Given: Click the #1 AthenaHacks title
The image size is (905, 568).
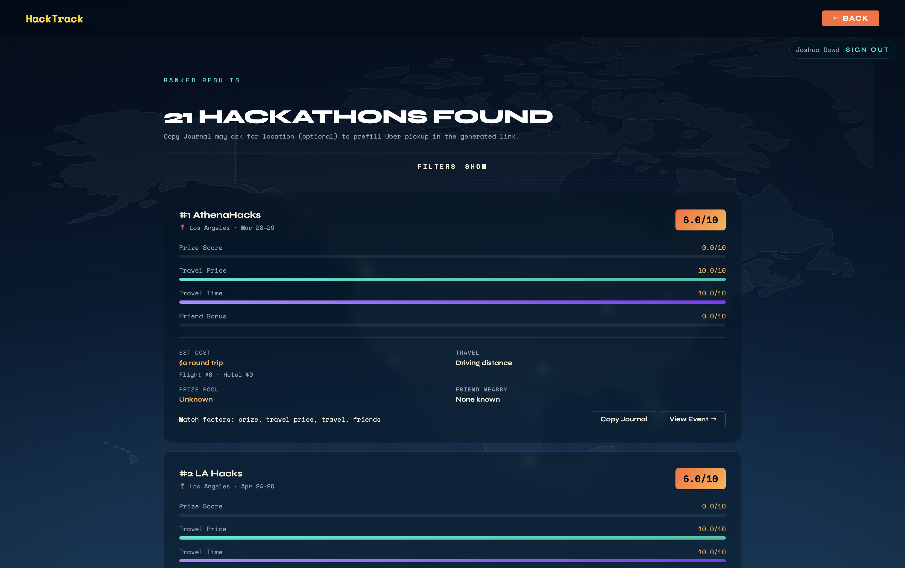Looking at the screenshot, I should coord(220,215).
